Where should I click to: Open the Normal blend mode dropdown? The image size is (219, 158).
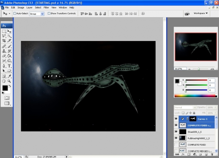click(x=185, y=107)
